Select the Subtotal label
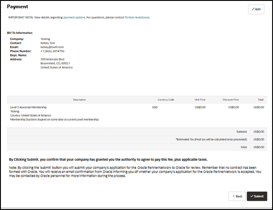 click(242, 131)
